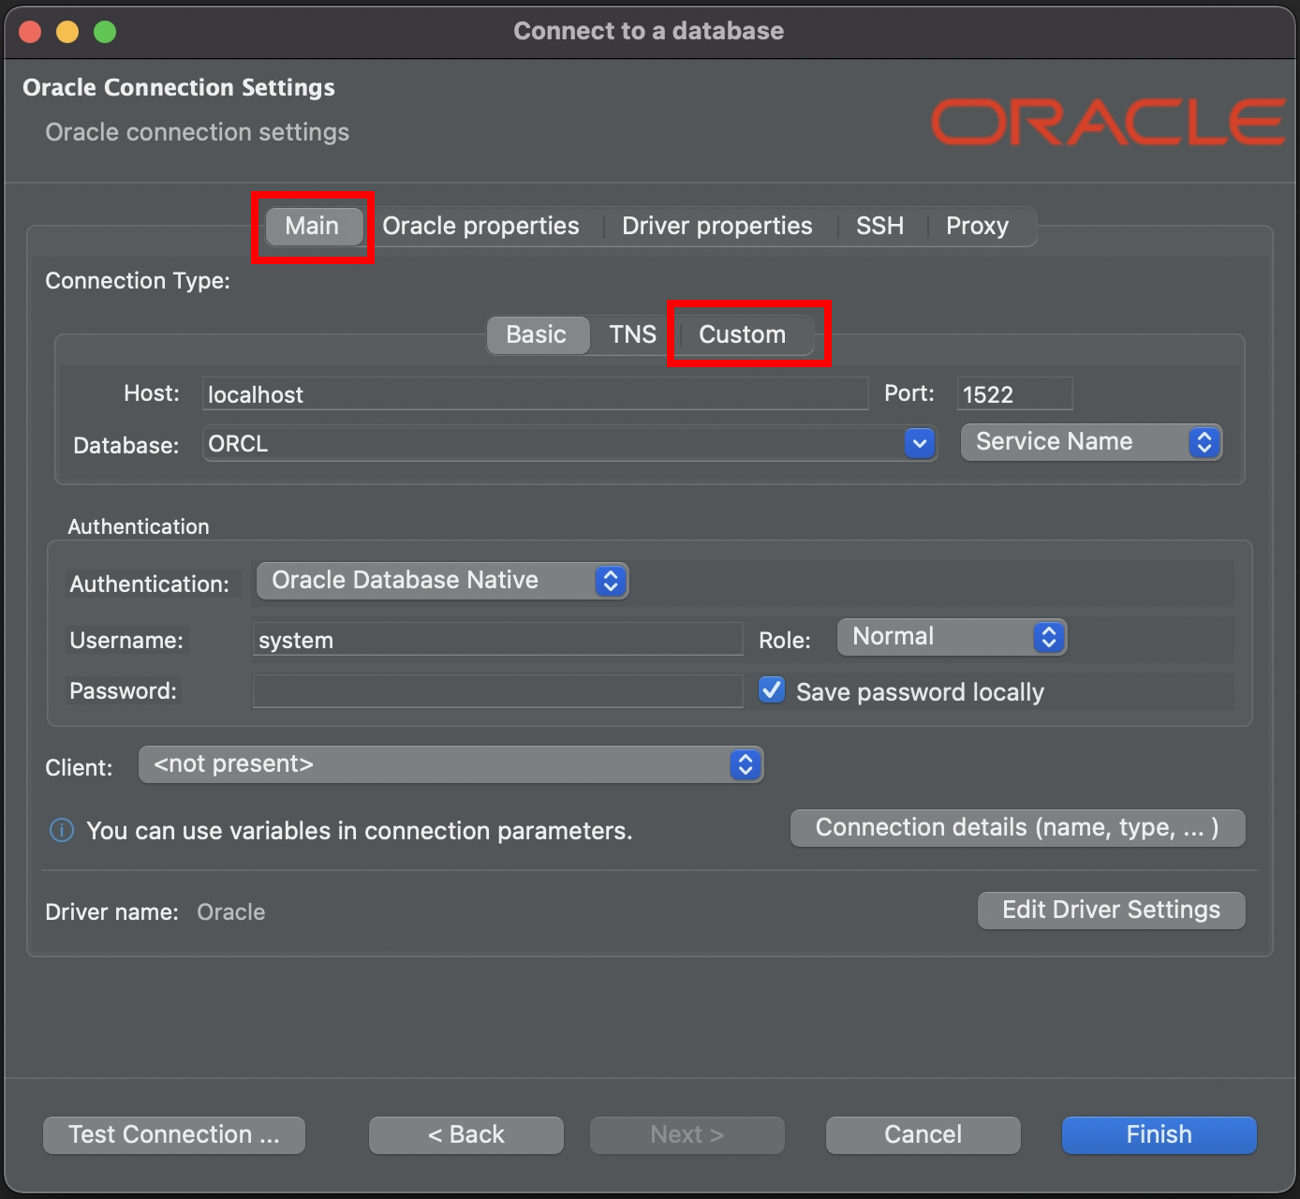Open the Authentication method dropdown
This screenshot has height=1199, width=1300.
(442, 581)
